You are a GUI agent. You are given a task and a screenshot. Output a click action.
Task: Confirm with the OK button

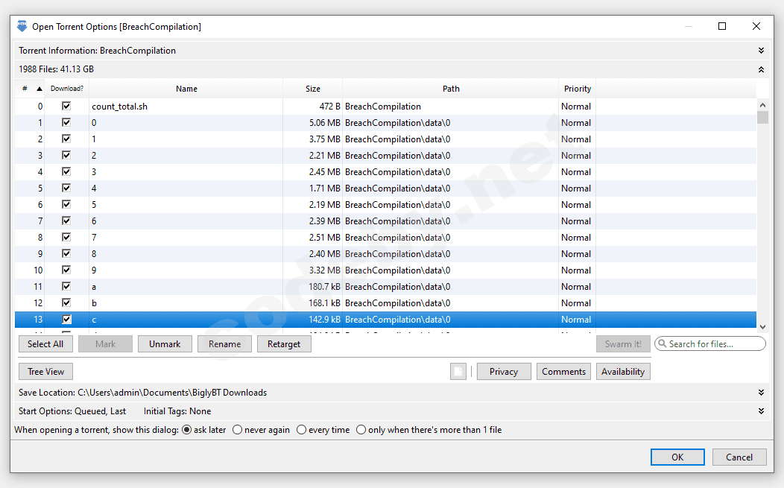click(x=677, y=457)
